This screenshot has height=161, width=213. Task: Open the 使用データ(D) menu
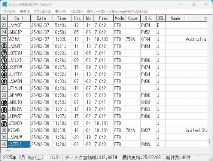click(118, 12)
